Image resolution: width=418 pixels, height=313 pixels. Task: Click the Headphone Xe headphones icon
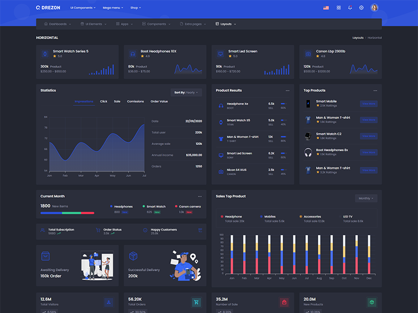click(221, 105)
